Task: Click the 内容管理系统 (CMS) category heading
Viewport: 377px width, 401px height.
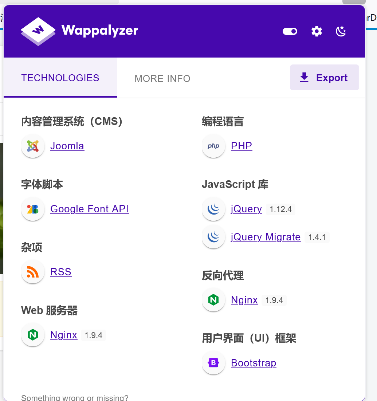Action: (72, 121)
